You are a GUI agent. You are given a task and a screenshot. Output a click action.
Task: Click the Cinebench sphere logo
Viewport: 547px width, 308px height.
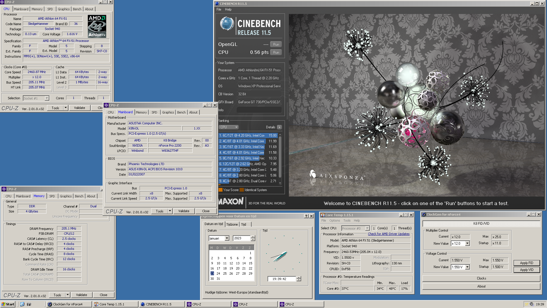tap(227, 24)
